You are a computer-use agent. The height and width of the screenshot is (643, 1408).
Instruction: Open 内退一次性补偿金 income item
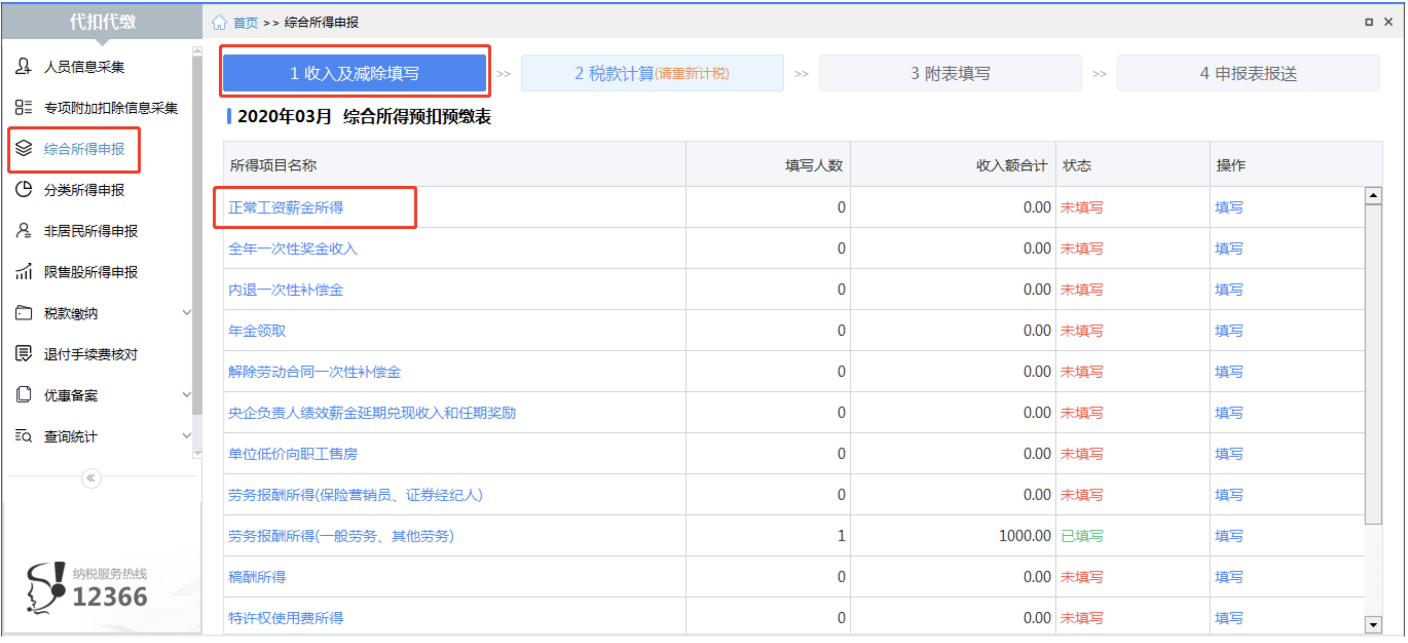tap(286, 289)
